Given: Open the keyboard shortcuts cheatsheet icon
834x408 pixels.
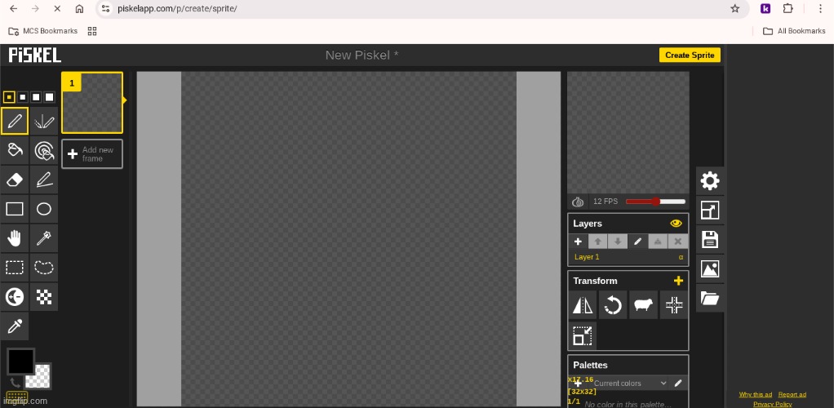Looking at the screenshot, I should click(16, 397).
